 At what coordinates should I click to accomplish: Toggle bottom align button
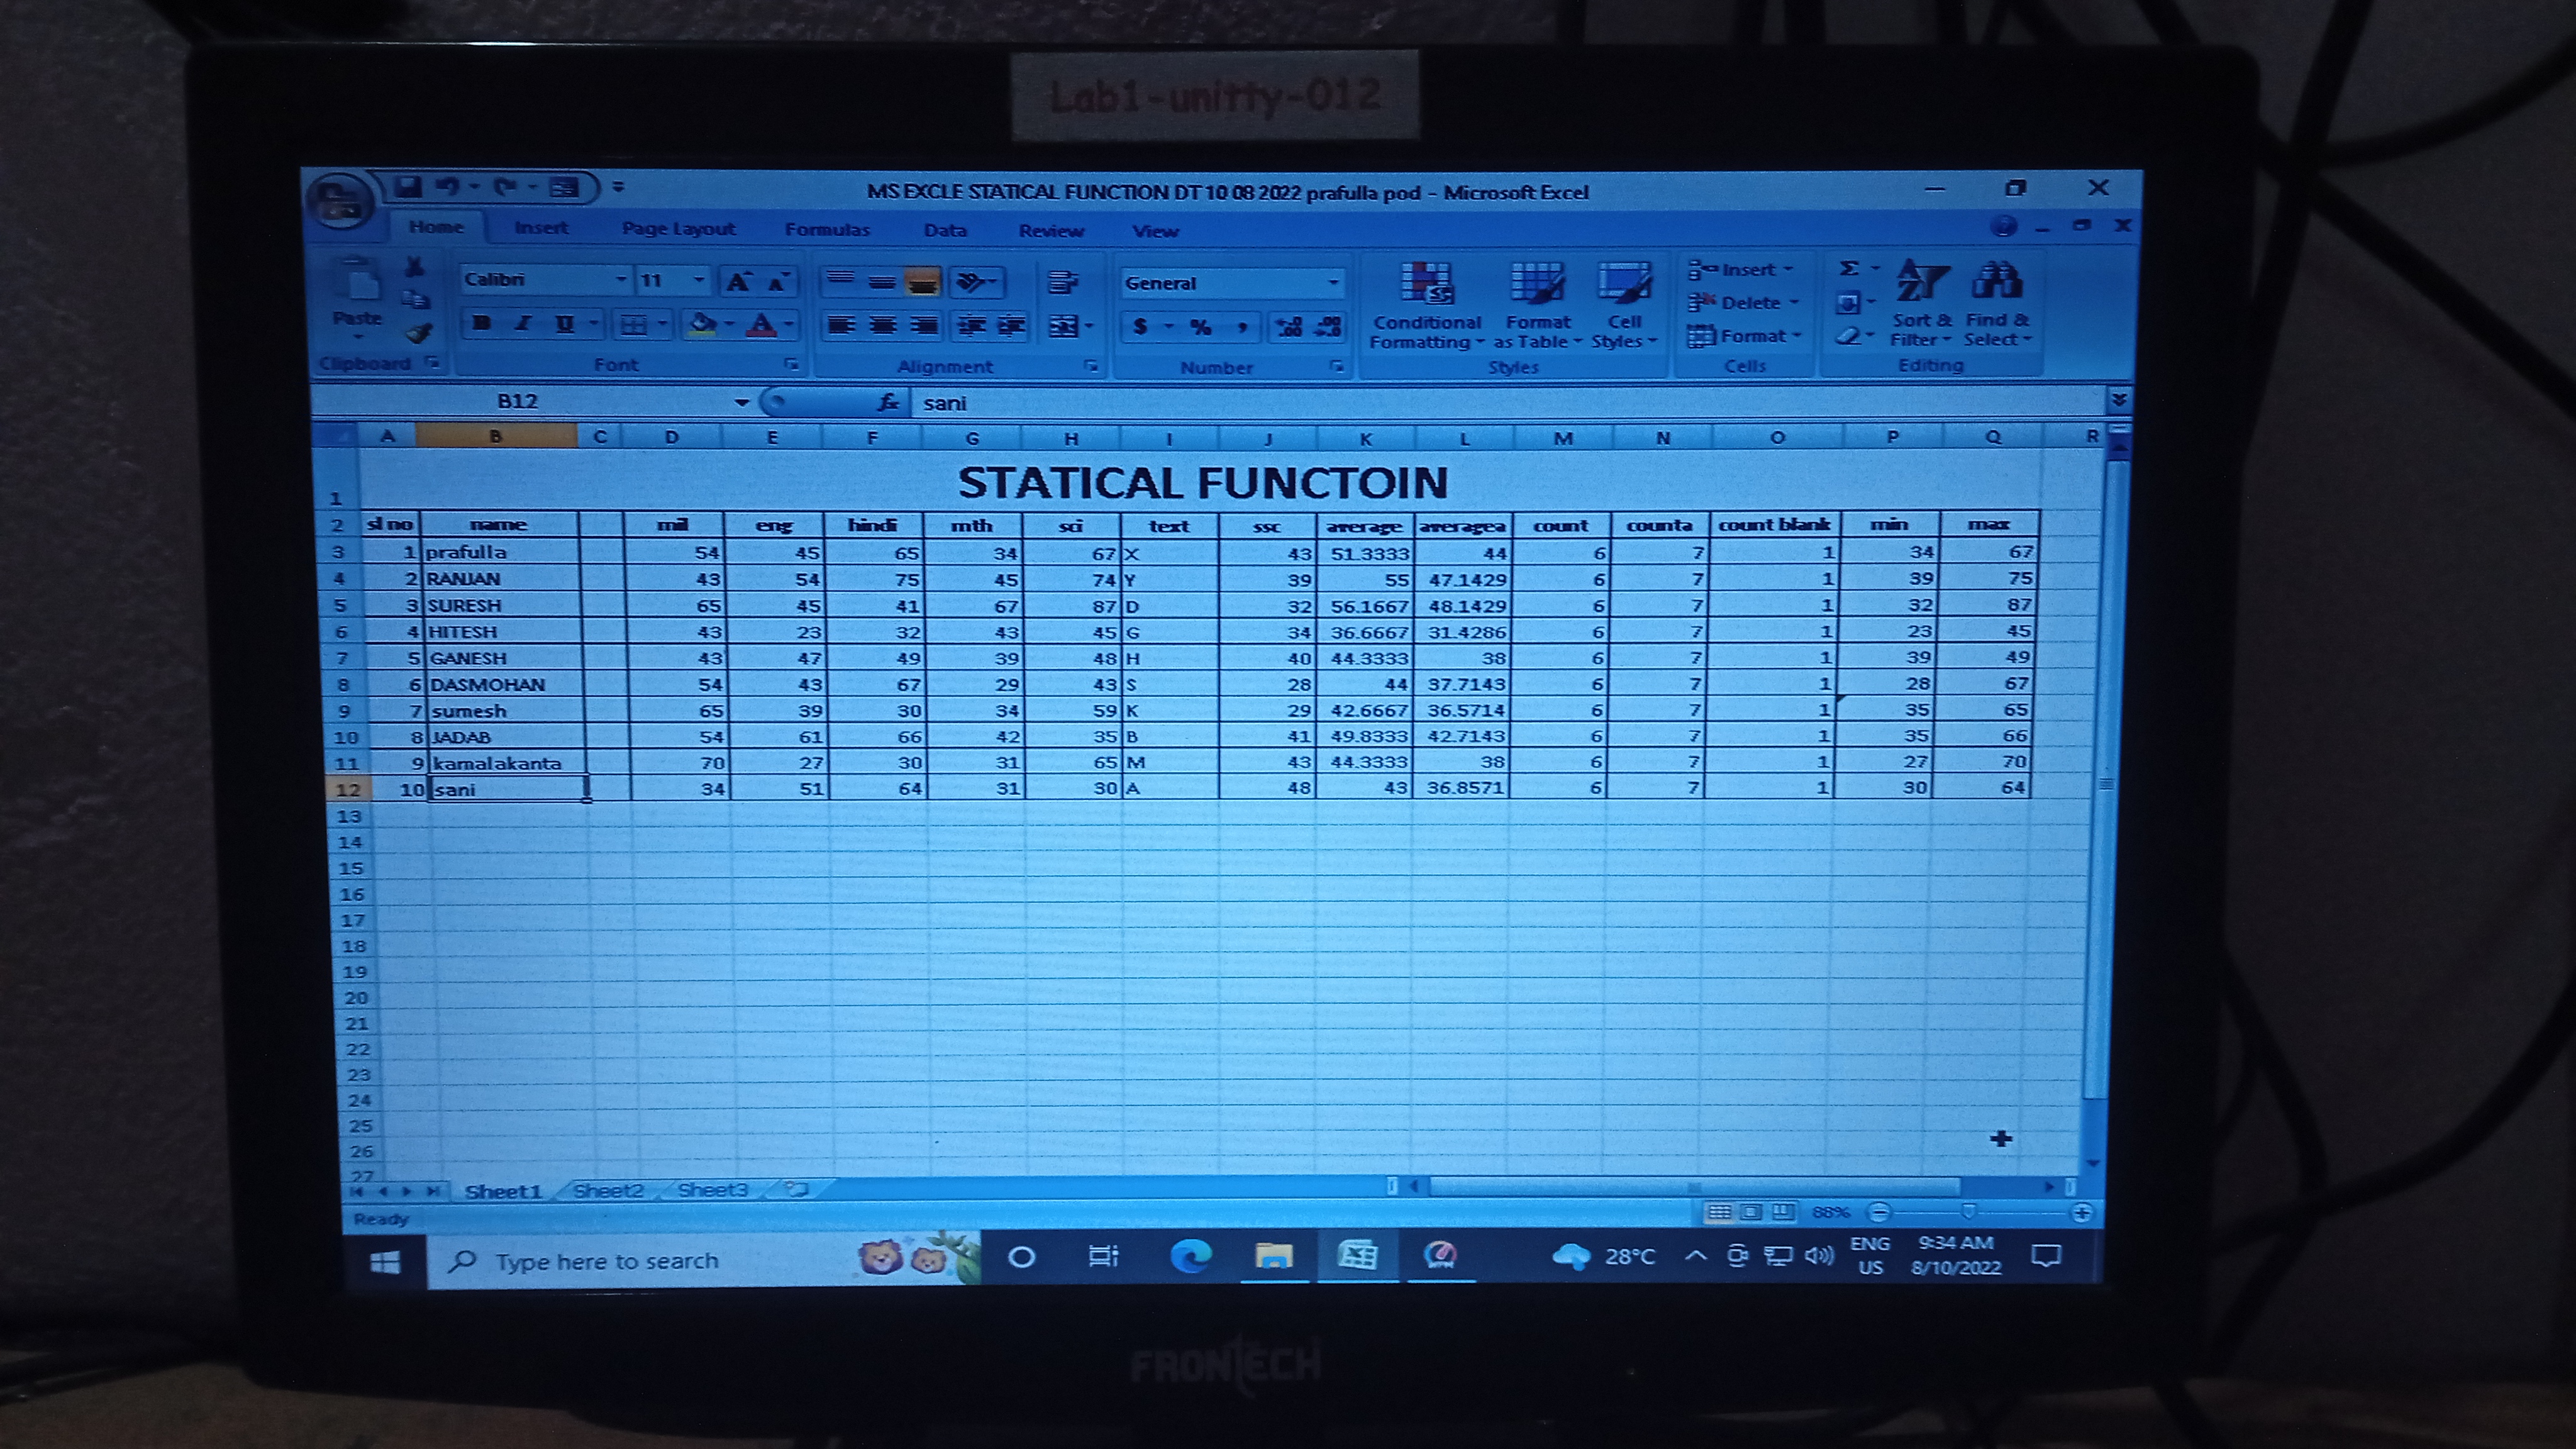pos(922,282)
